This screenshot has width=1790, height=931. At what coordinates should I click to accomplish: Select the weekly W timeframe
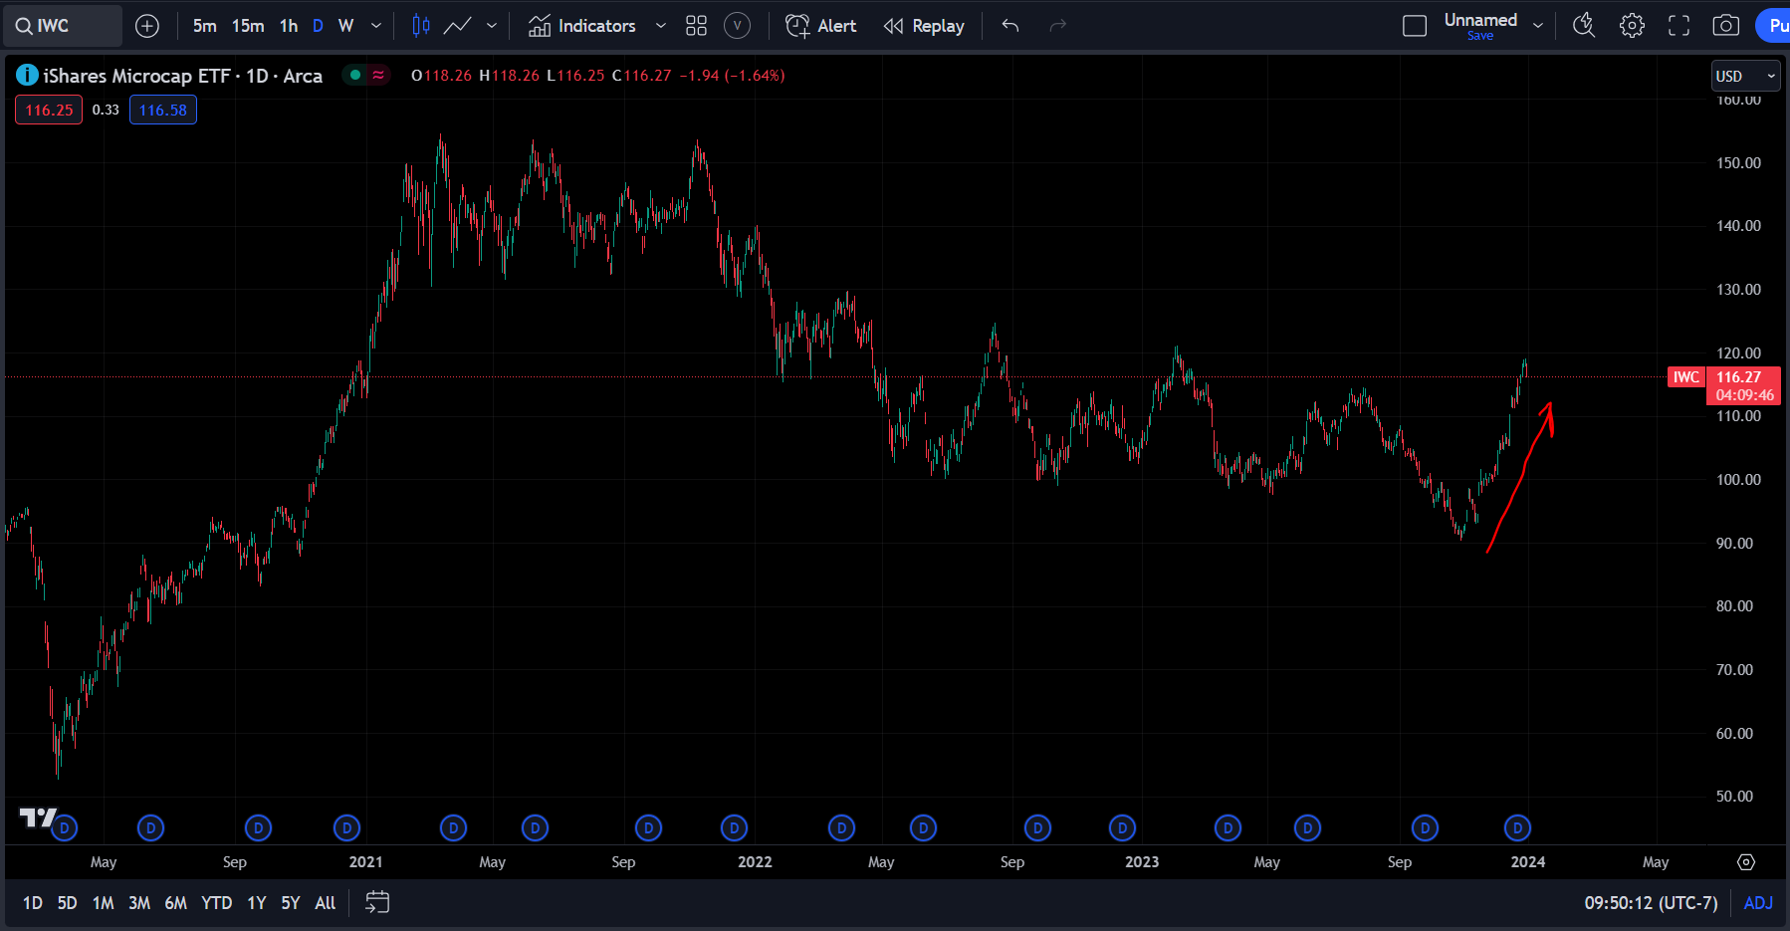(345, 26)
